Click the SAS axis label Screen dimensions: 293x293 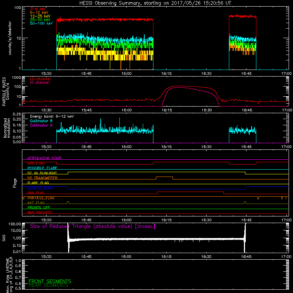tap(4, 238)
